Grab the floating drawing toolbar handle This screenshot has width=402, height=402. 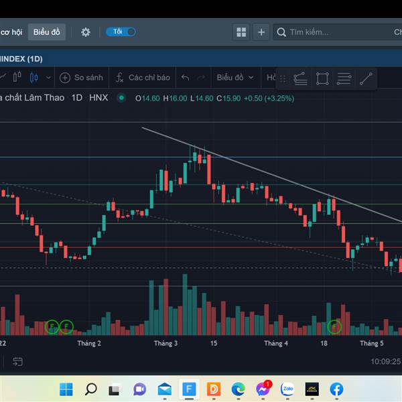[283, 78]
